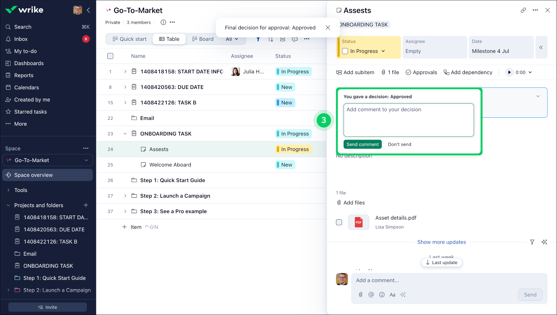Open the filter icon in table toolbar
Viewport: 557px width, 315px height.
point(258,39)
